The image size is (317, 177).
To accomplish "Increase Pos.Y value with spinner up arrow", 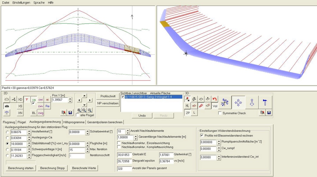I will tap(70, 98).
